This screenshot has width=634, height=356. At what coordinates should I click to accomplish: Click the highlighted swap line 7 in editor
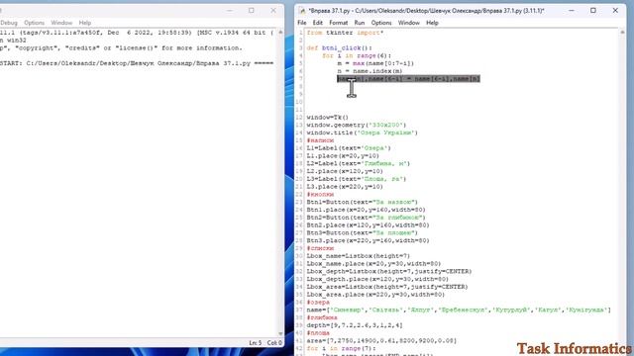point(408,79)
